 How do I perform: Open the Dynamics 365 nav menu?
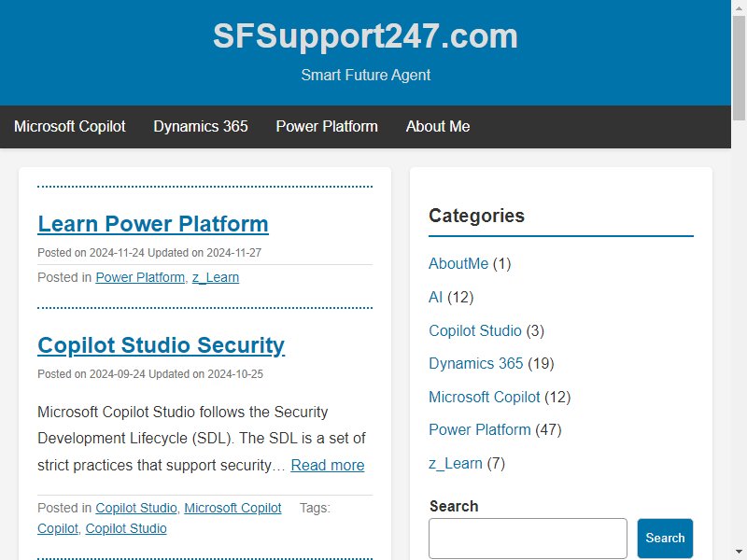coord(201,126)
